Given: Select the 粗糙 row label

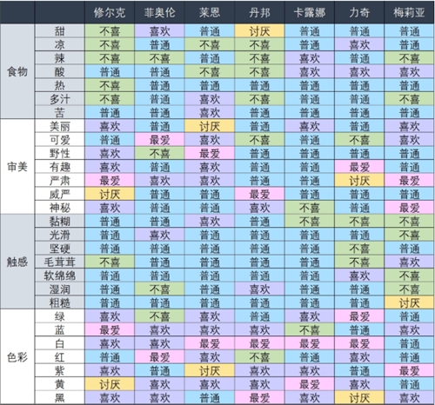Looking at the screenshot, I should pos(60,302).
